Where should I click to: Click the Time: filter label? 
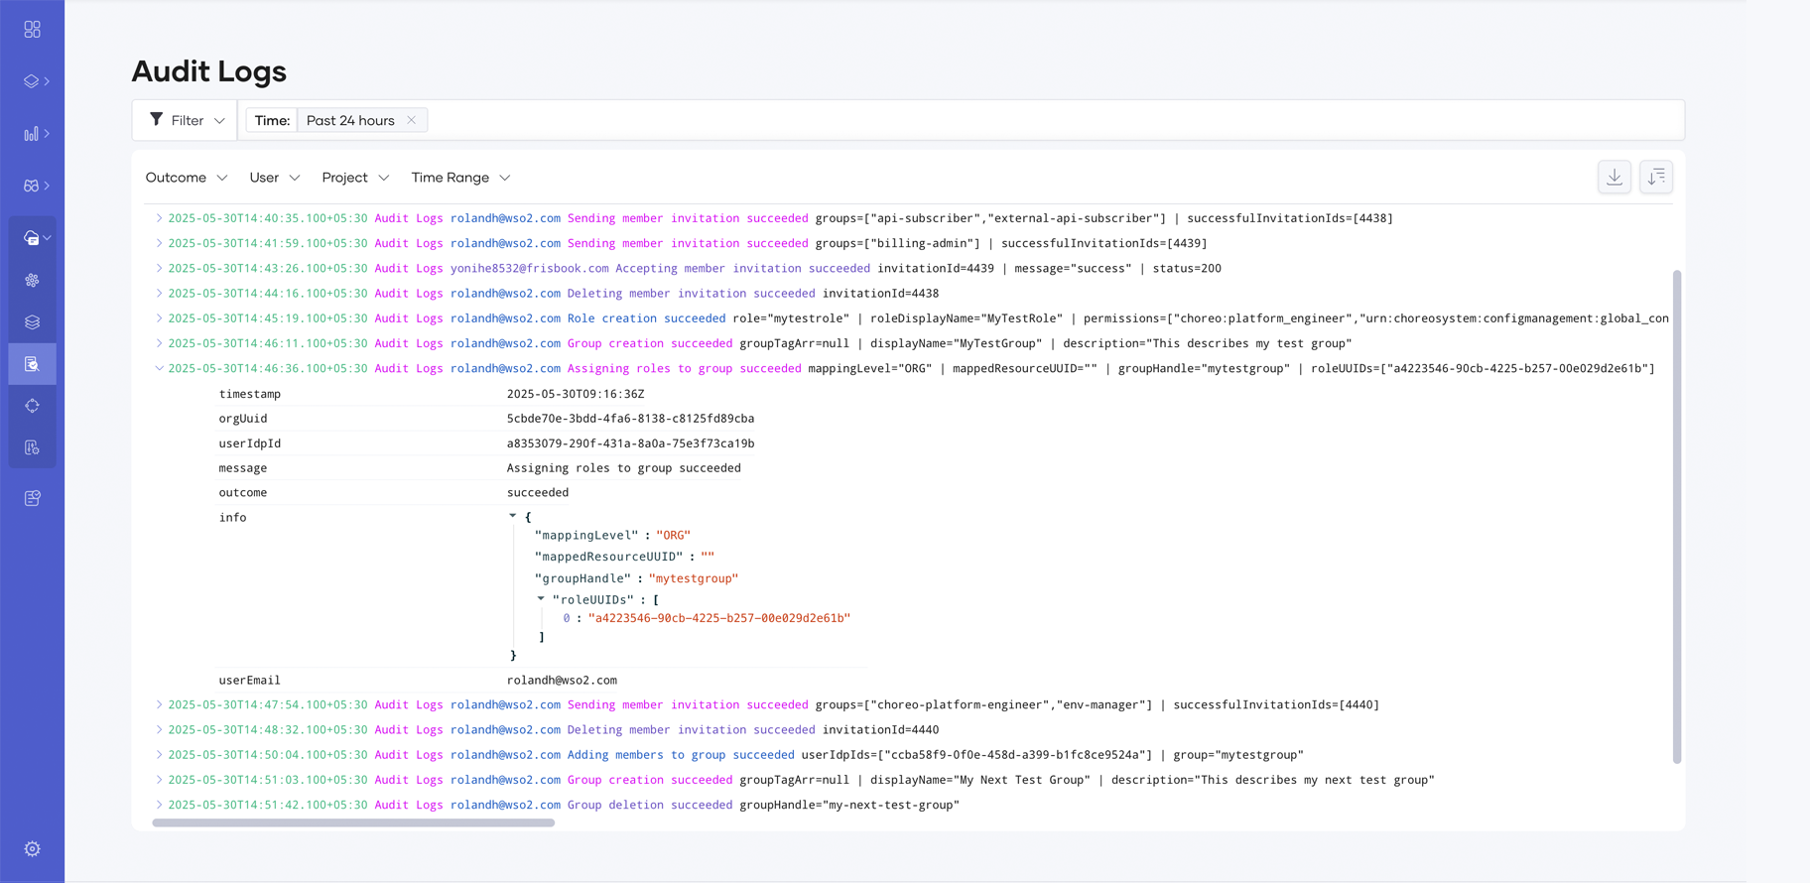[x=272, y=120]
